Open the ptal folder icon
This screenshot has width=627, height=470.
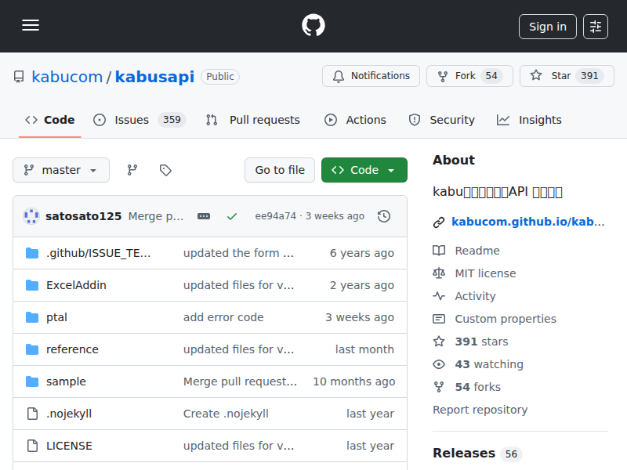tap(31, 317)
